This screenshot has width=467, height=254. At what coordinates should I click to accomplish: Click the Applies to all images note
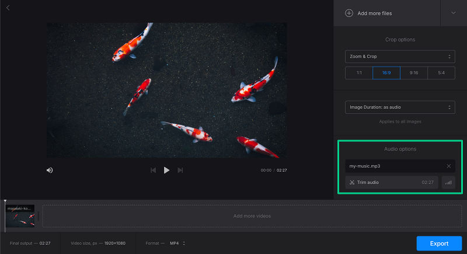pos(400,121)
